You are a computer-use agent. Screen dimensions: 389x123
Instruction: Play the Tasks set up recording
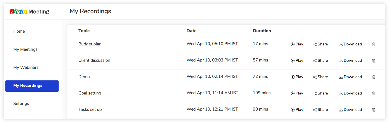[297, 110]
